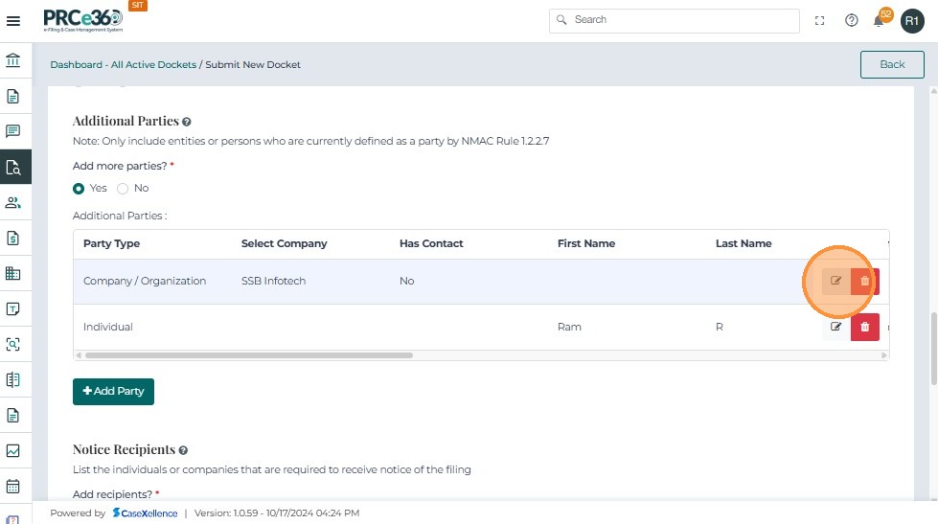
Task: Show Notice Recipients help tooltip
Action: coord(183,449)
